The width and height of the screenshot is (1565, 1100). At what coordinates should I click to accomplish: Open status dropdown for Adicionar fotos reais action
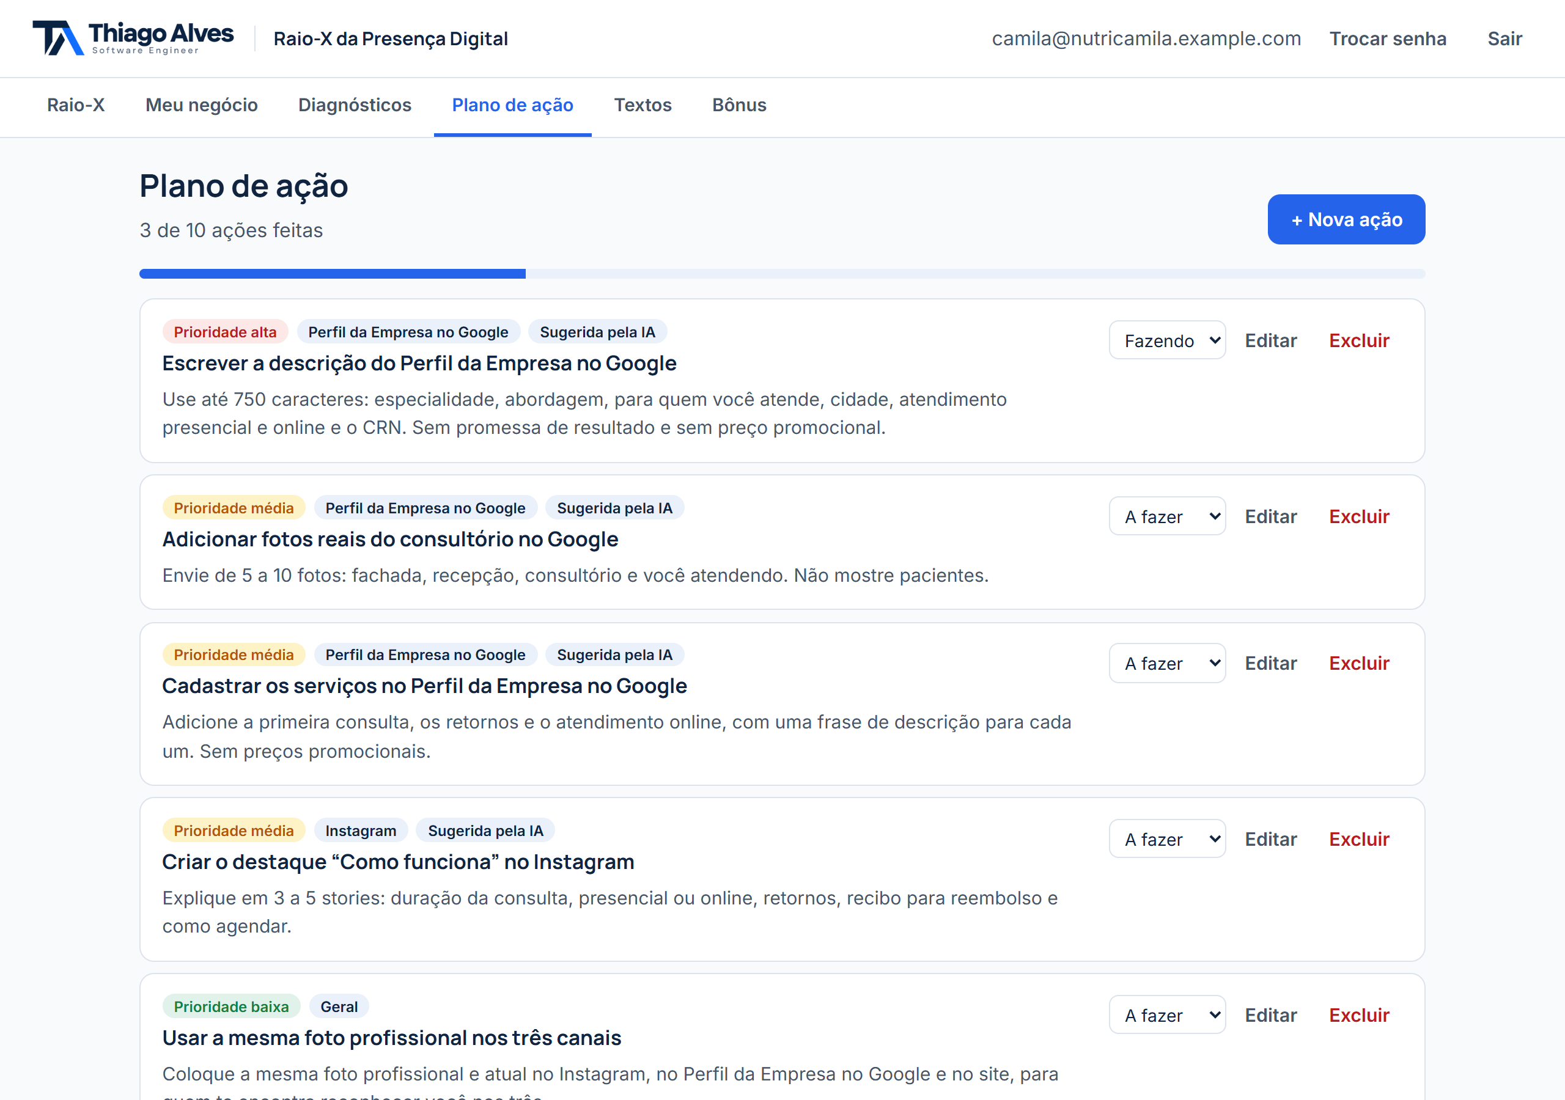(x=1167, y=516)
